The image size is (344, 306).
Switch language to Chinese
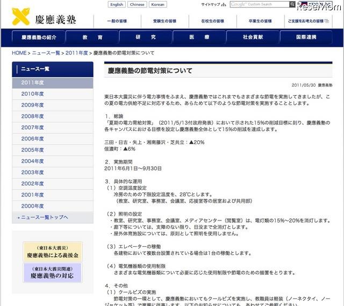pos(137,5)
